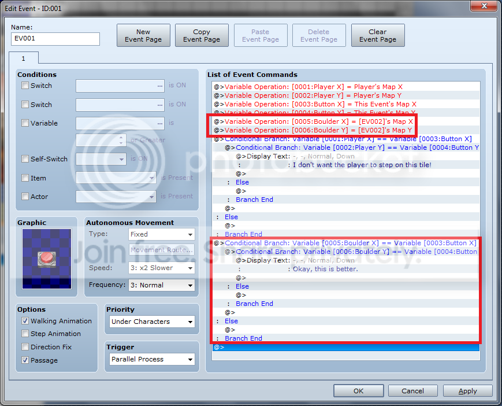Select the last Branch End line
Screen dimensions: 502x406
point(346,338)
